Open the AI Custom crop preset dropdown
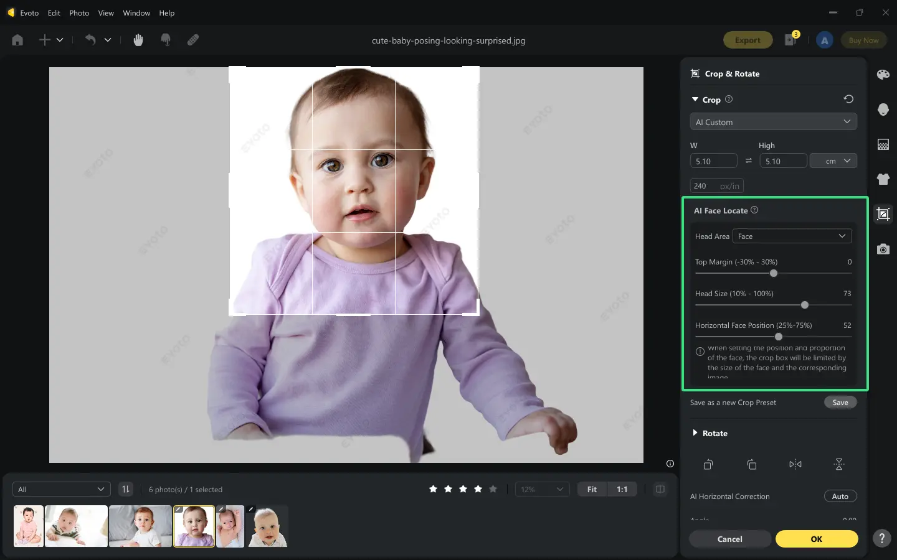The width and height of the screenshot is (897, 560). tap(773, 121)
